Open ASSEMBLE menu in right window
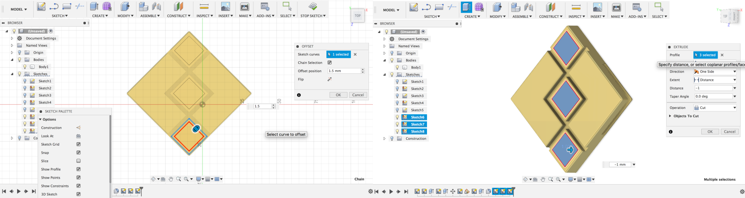This screenshot has width=745, height=198. coord(522,17)
